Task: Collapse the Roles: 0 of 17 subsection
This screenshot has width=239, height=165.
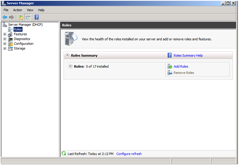Action: point(70,66)
